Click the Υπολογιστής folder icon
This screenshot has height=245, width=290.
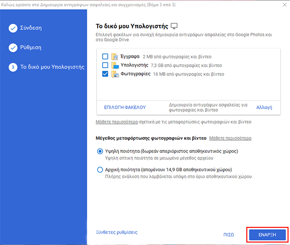[115, 65]
